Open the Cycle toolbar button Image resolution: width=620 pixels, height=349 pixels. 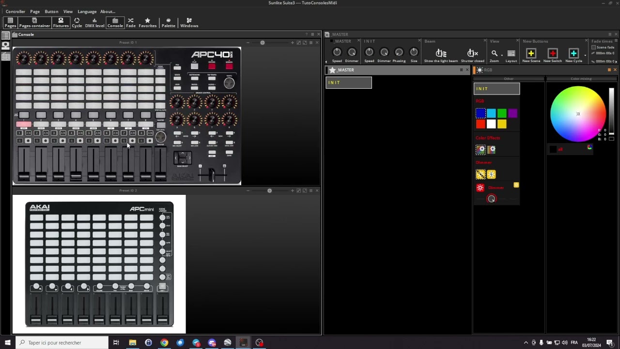77,22
